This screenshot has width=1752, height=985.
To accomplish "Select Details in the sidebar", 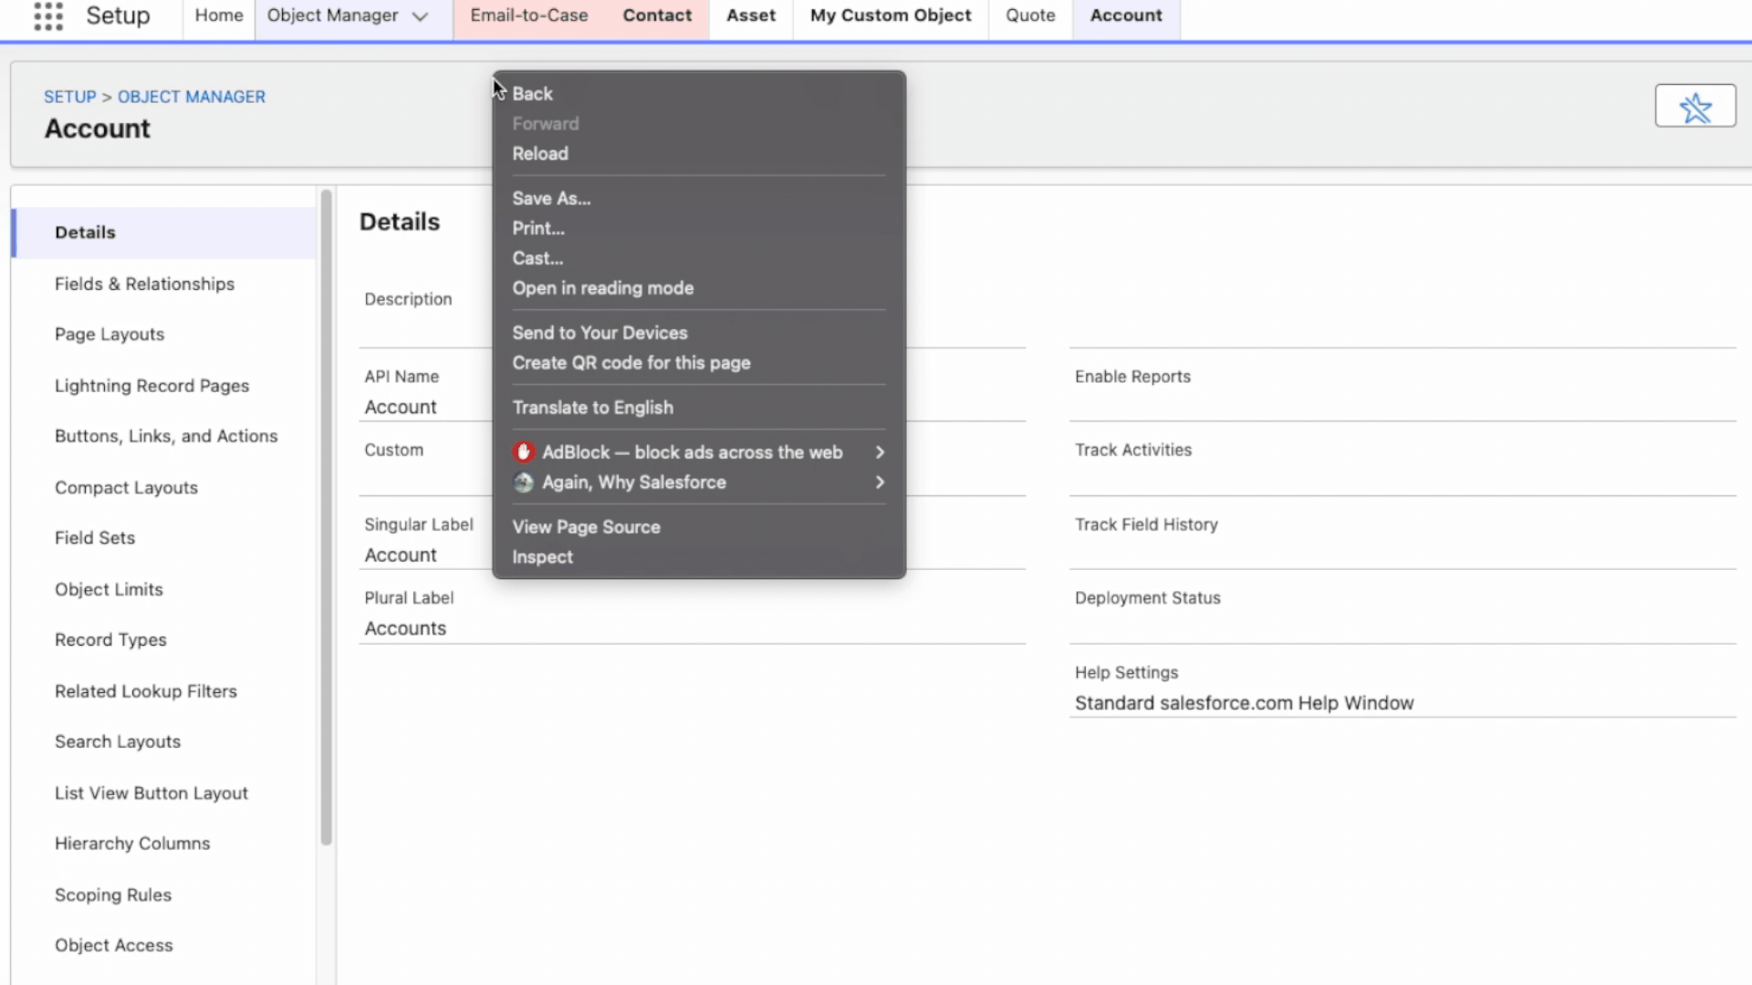I will 164,233.
